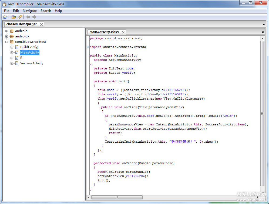This screenshot has height=204, width=269.
Task: Click the Forward arrow in the toolbar
Action: pos(34,17)
